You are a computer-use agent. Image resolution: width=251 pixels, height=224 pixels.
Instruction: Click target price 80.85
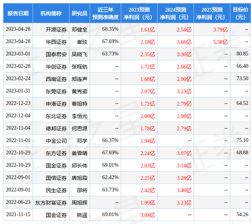(242, 54)
